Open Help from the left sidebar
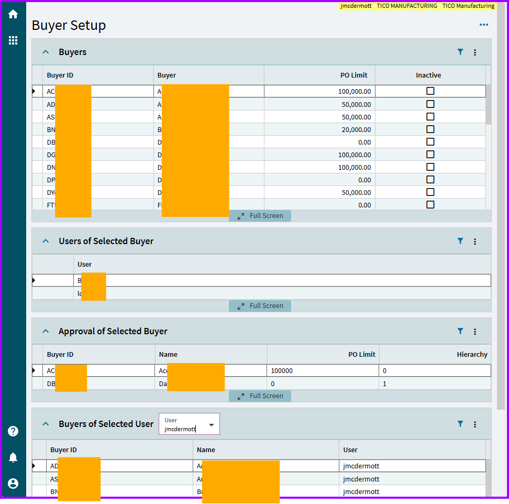The image size is (509, 504). point(13,431)
